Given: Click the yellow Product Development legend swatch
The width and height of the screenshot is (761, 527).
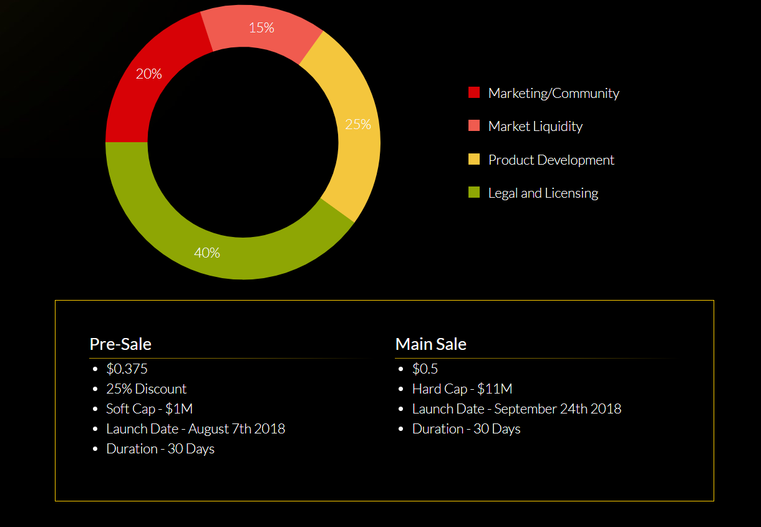Looking at the screenshot, I should pyautogui.click(x=474, y=160).
